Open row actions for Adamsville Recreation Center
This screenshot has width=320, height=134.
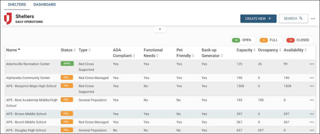click(x=312, y=64)
